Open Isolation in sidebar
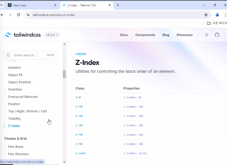 pos(14,68)
